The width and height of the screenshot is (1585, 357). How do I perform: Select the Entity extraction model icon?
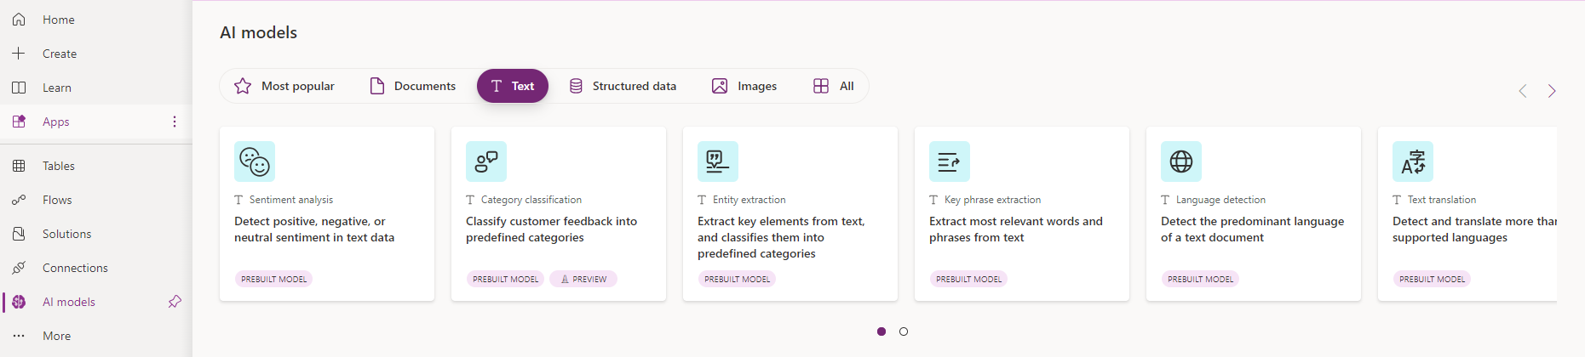click(718, 161)
